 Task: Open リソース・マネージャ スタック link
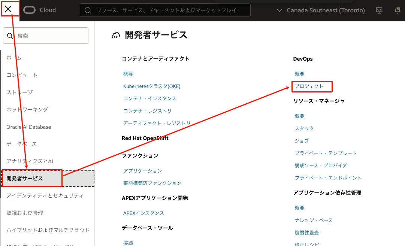click(304, 128)
